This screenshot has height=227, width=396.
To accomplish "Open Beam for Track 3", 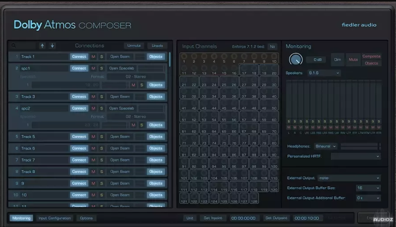I will tap(120, 96).
